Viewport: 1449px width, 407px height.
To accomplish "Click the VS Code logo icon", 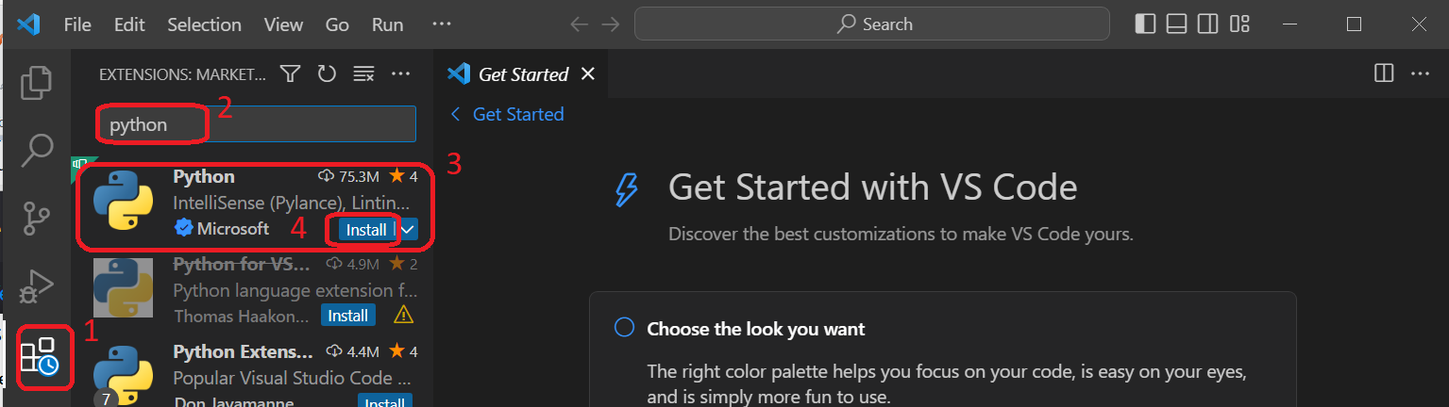I will (x=28, y=24).
